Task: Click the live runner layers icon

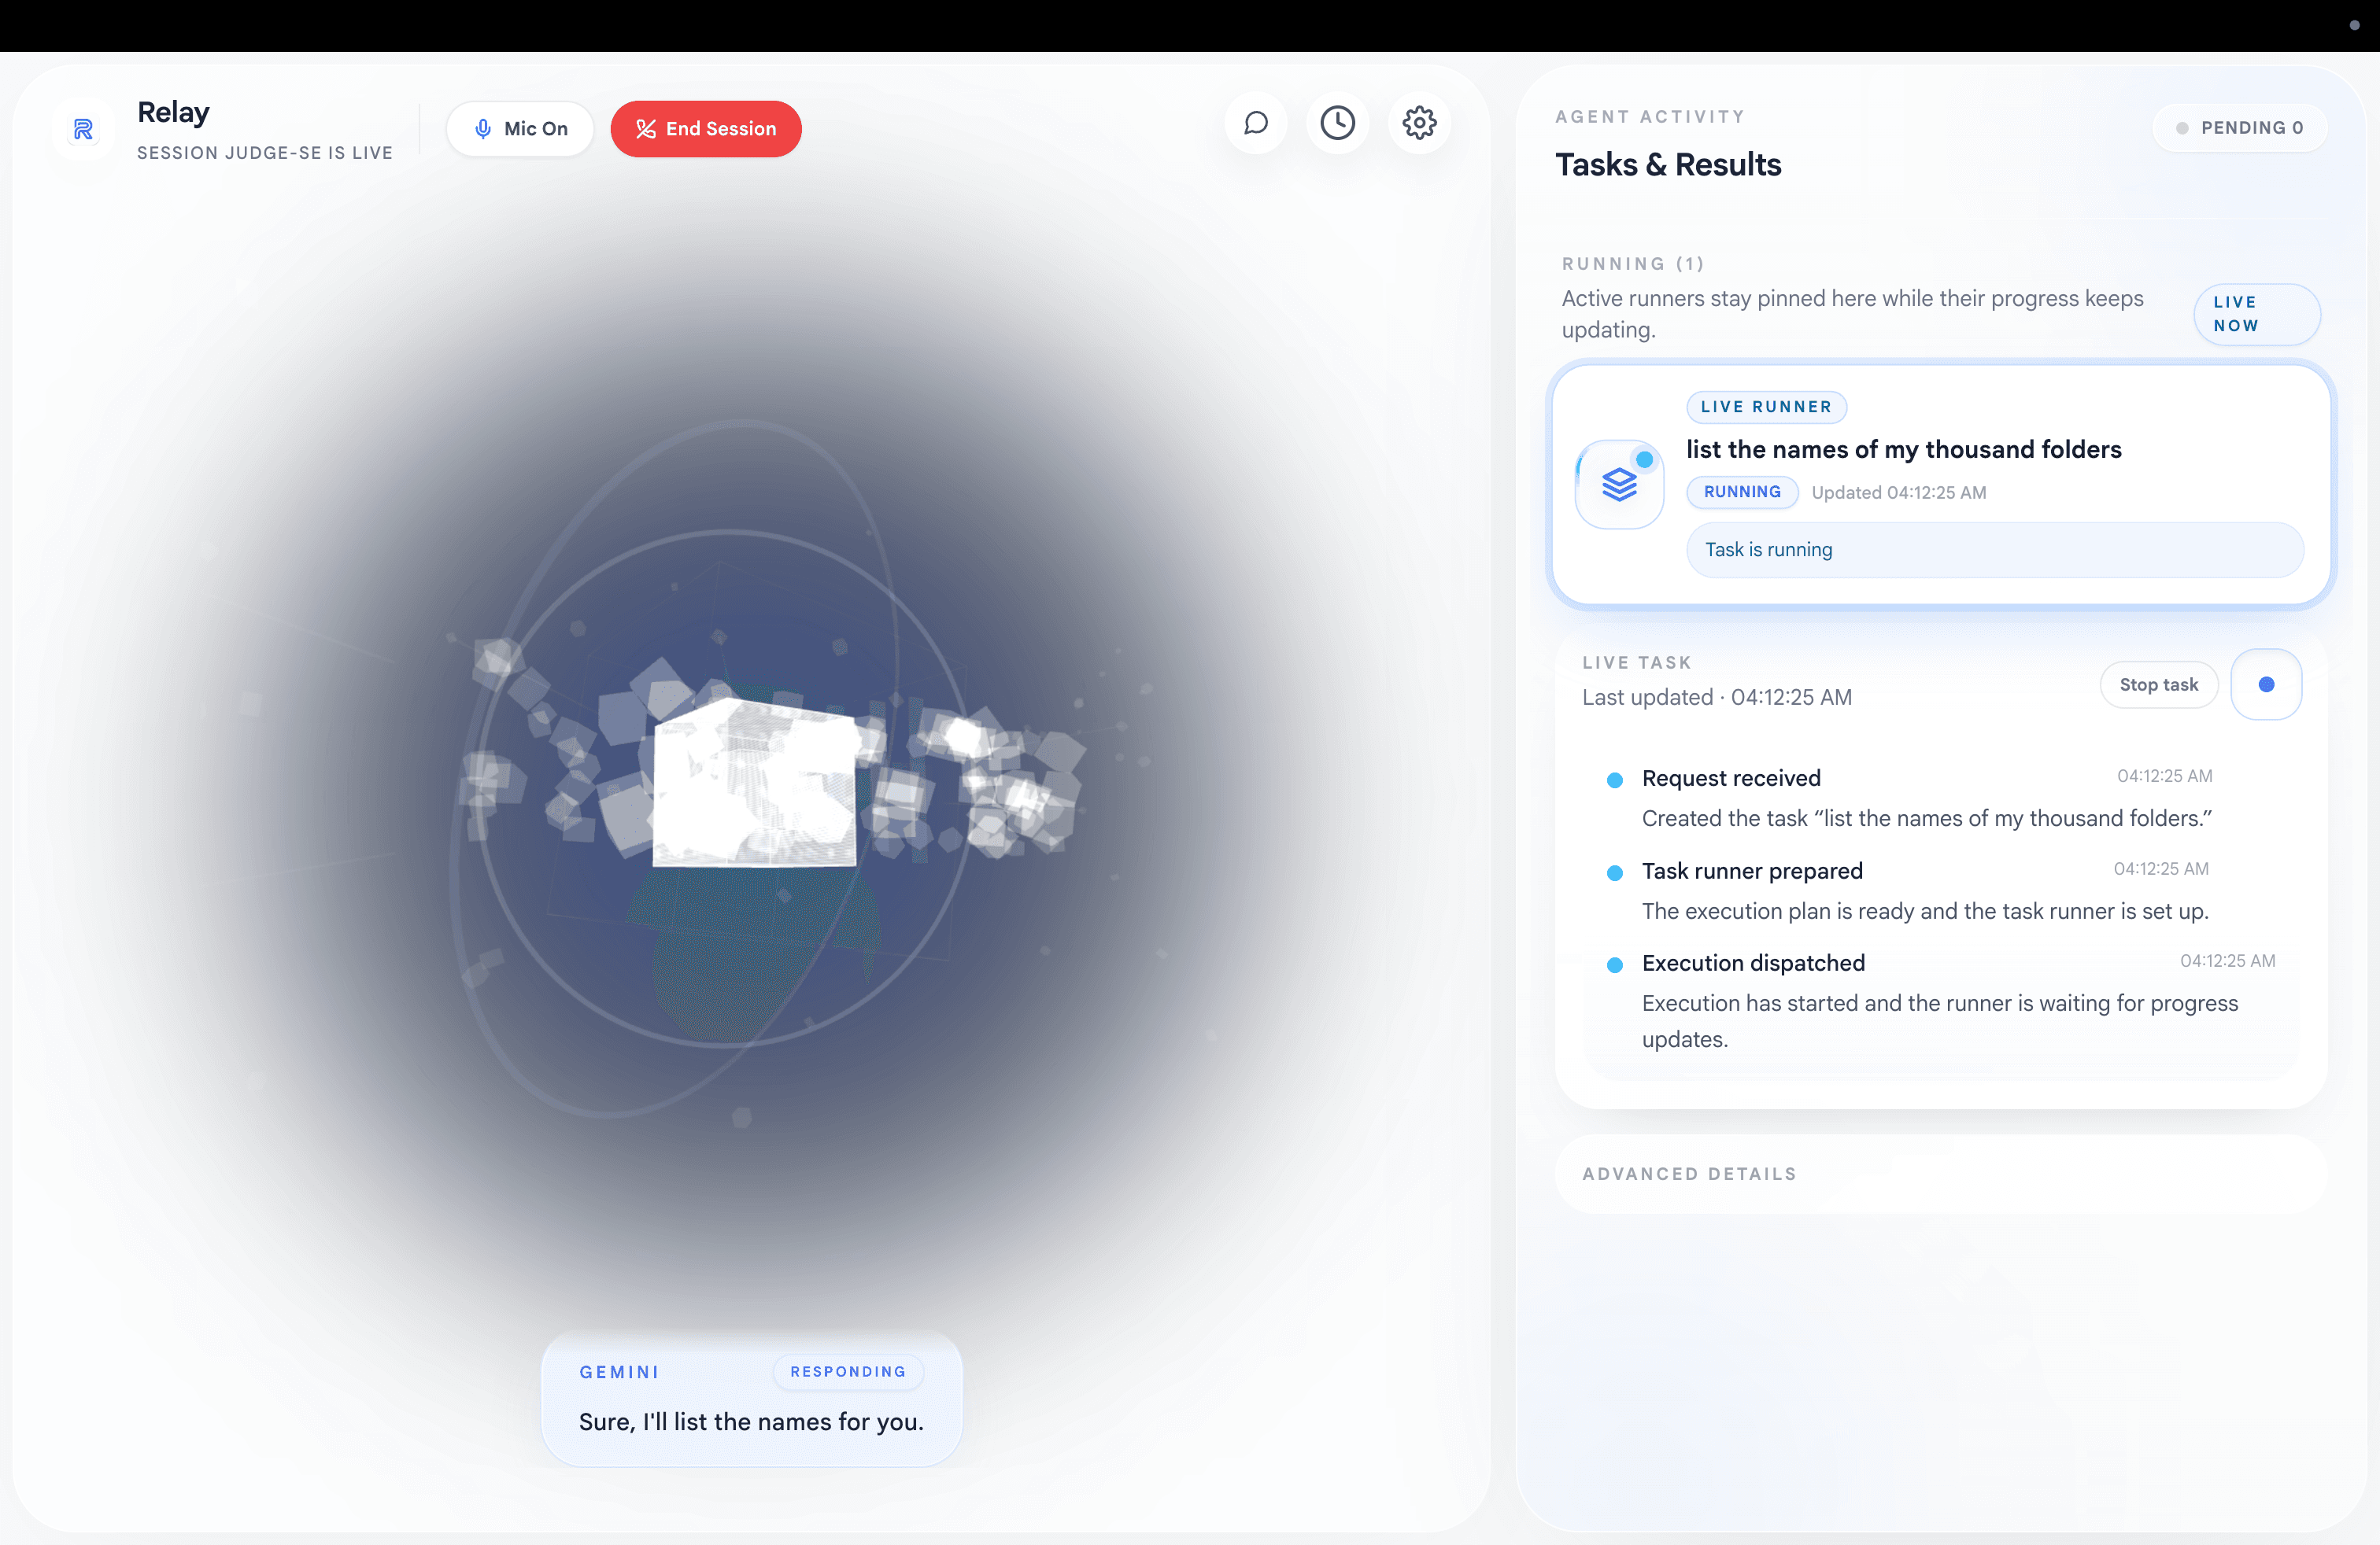Action: click(1619, 485)
